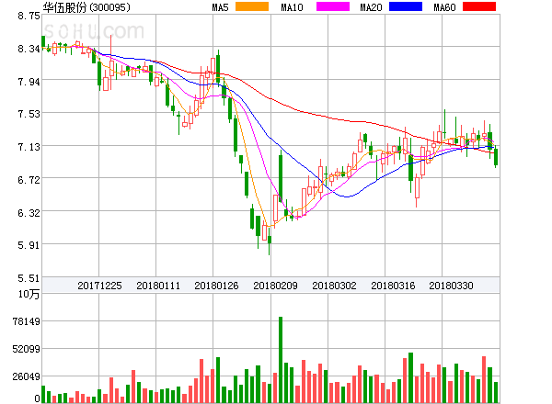Click the 6.72 price axis label

point(29,180)
